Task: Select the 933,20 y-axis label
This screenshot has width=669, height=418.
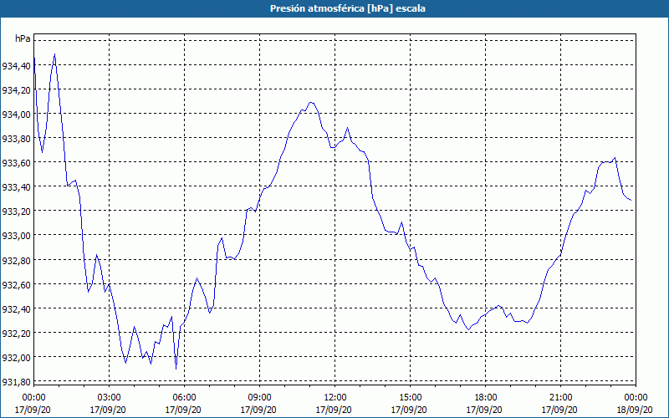Action: [x=16, y=212]
